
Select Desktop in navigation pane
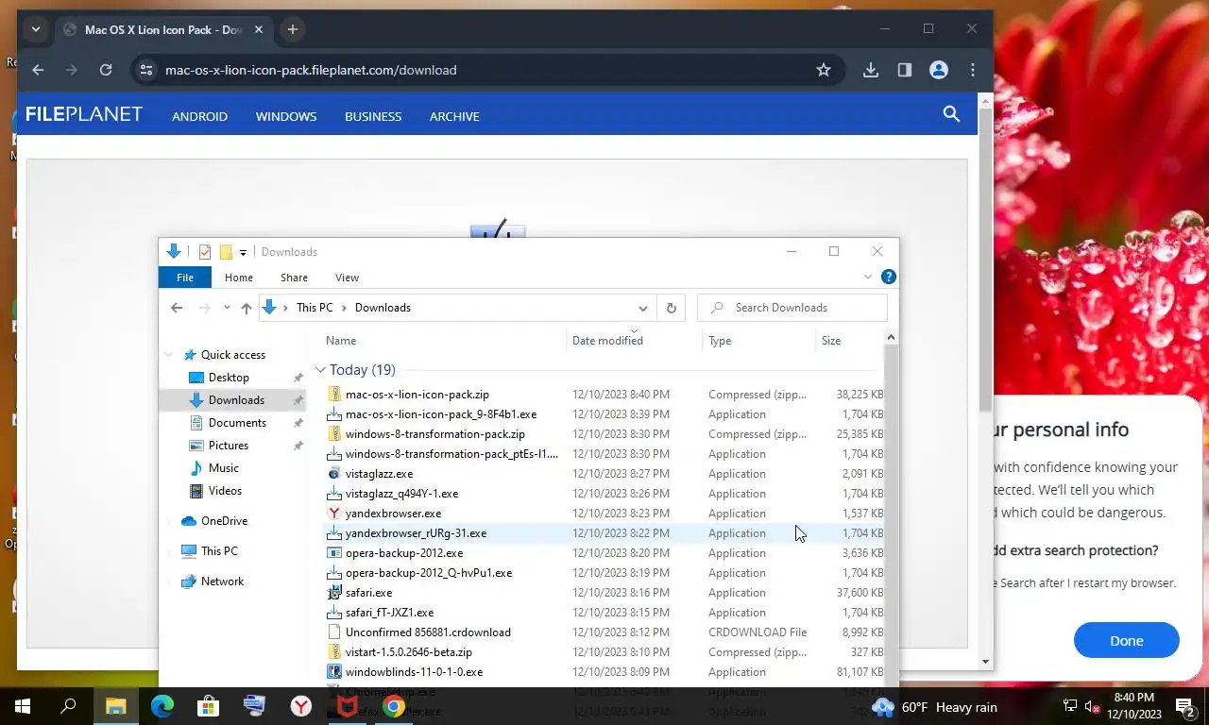point(229,378)
